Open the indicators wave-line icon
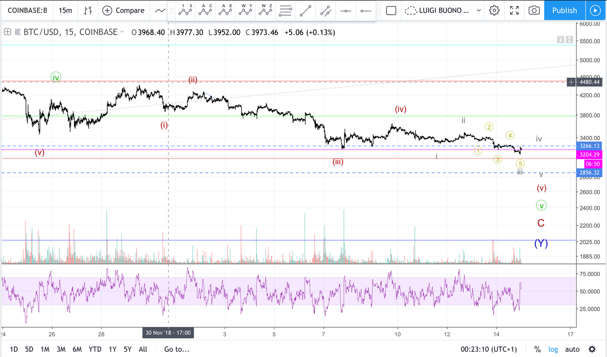The width and height of the screenshot is (607, 357). [160, 10]
